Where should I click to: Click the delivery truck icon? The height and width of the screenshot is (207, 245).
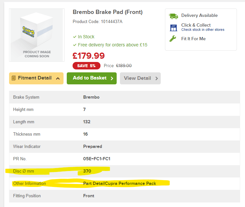[x=173, y=16]
